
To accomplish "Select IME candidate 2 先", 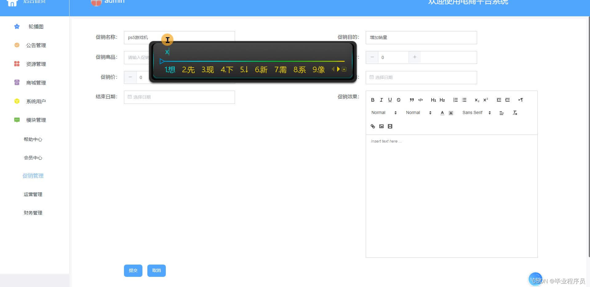I will coord(188,70).
